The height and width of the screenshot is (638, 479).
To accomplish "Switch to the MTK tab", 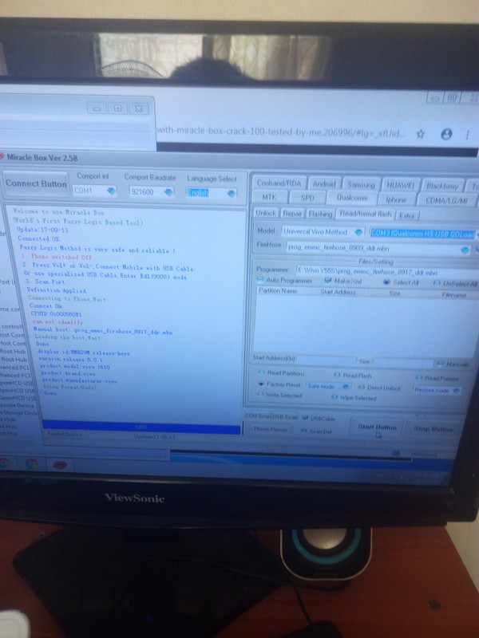I will [x=269, y=197].
